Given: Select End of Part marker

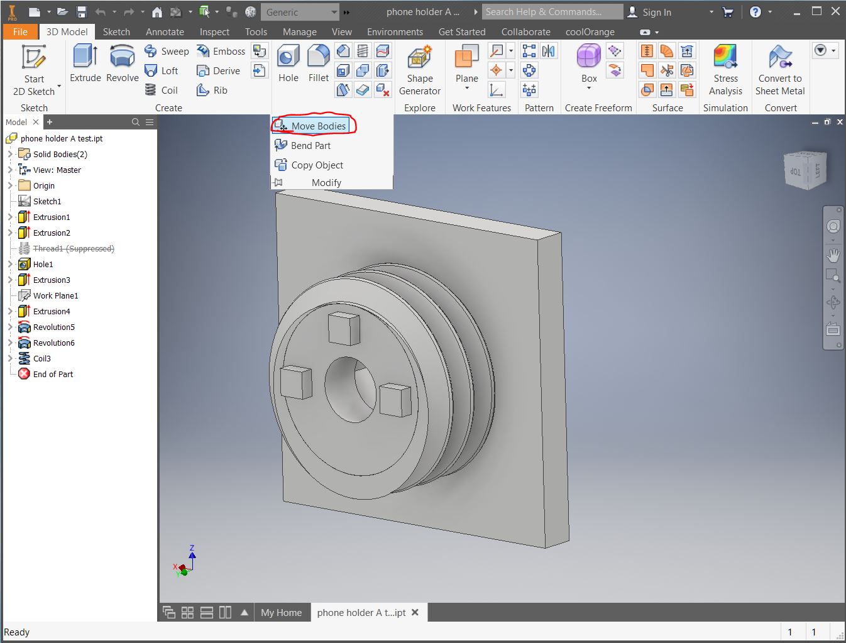Looking at the screenshot, I should point(46,374).
